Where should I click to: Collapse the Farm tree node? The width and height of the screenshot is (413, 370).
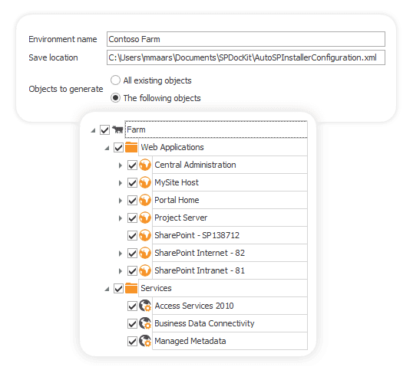coord(93,130)
